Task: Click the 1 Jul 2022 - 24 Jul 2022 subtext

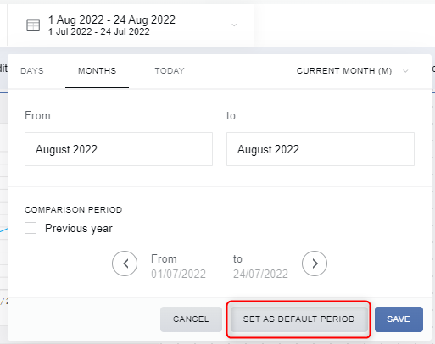Action: tap(99, 31)
